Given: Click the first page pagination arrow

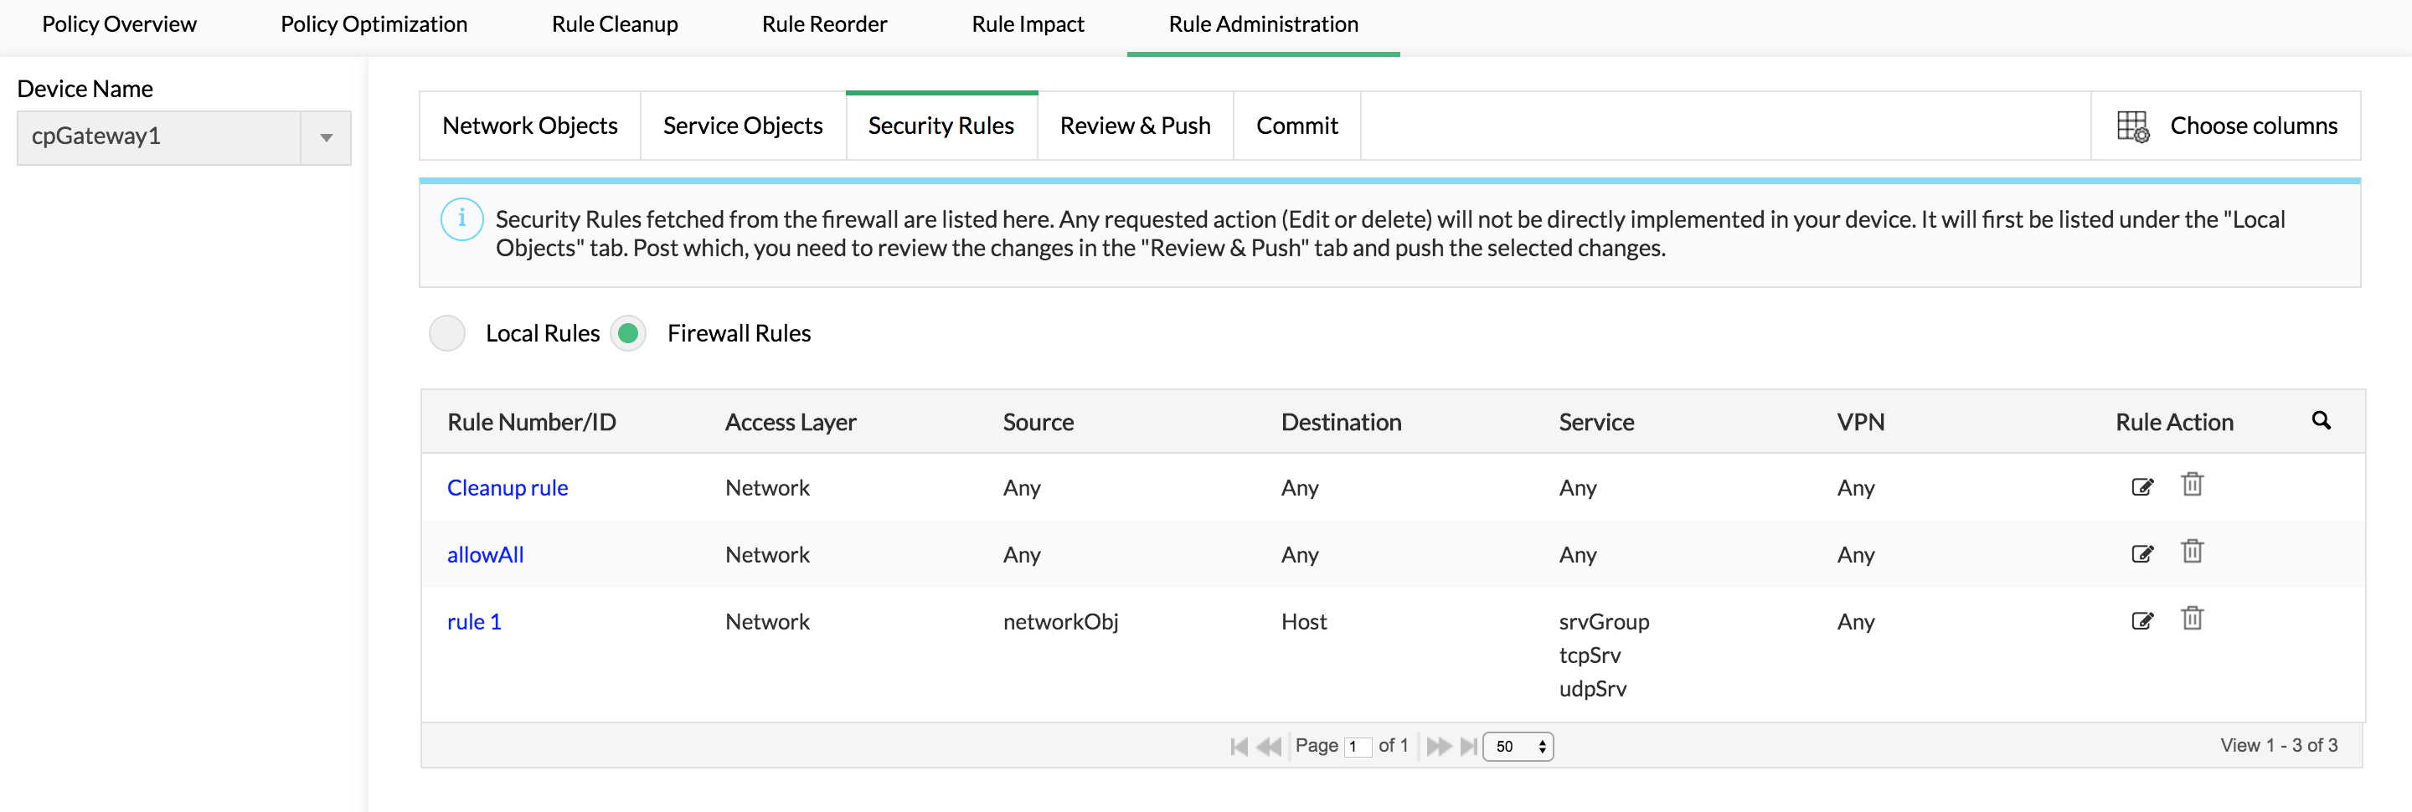Looking at the screenshot, I should point(1238,746).
